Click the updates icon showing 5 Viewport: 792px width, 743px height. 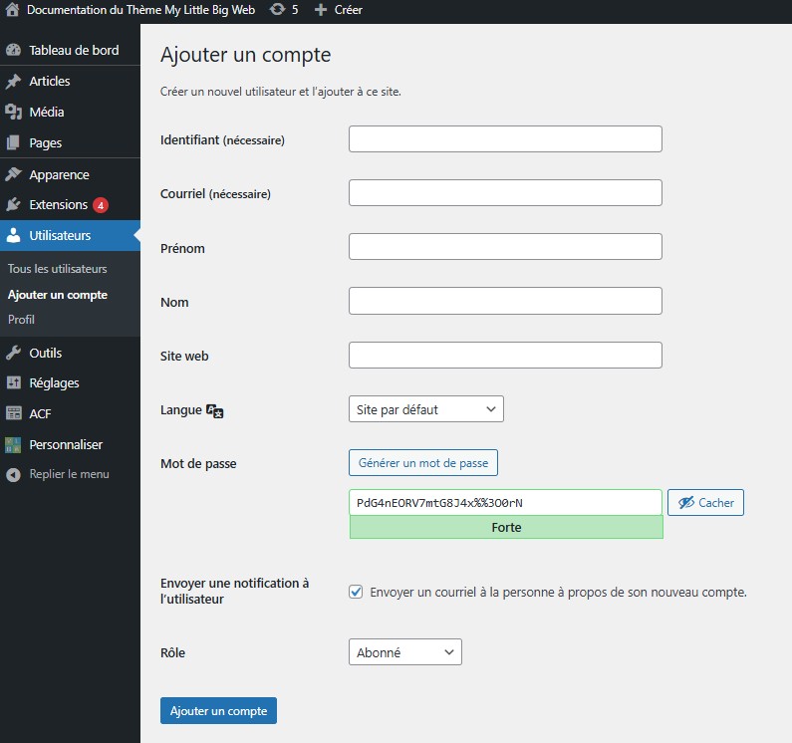(277, 10)
